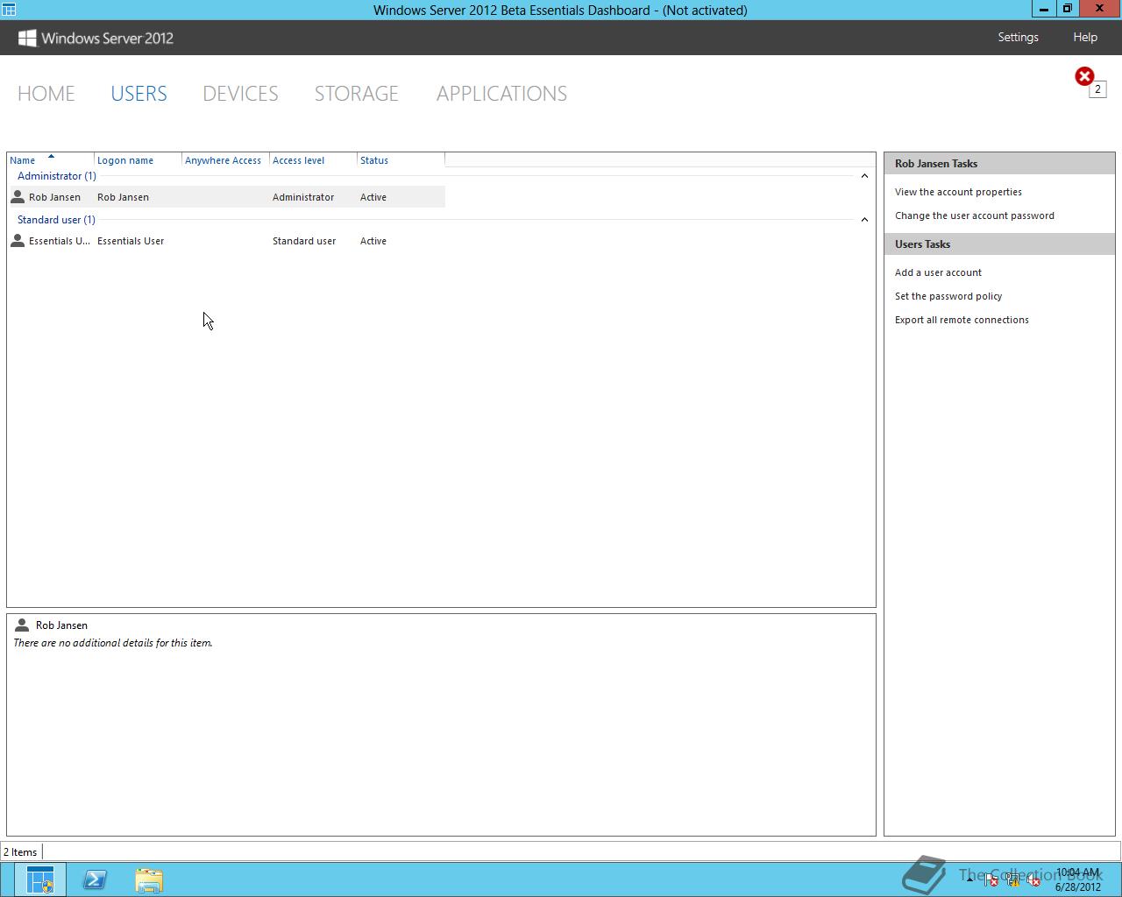Click the Rob Jansen user icon in list
This screenshot has width=1122, height=897.
click(18, 197)
